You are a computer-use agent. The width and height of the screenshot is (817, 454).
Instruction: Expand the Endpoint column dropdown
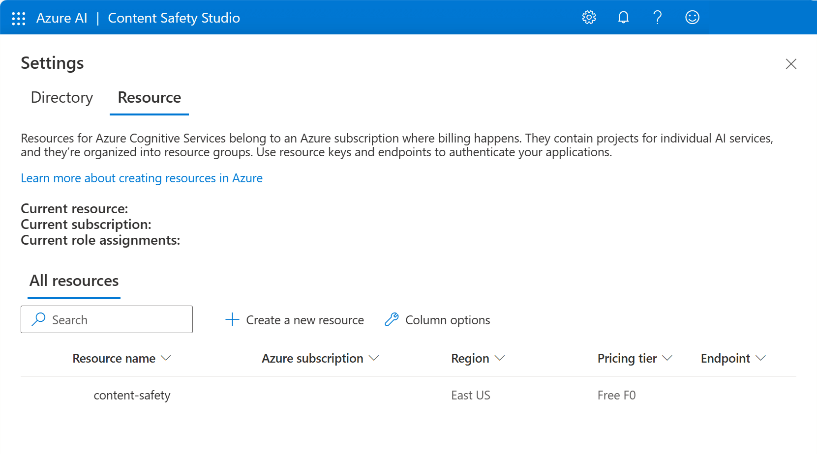[x=761, y=358]
